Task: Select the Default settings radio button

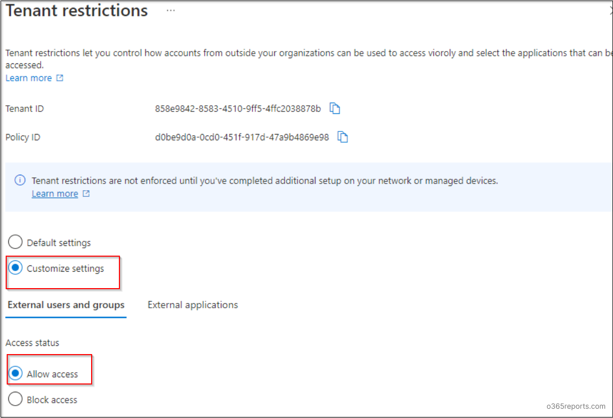Action: pyautogui.click(x=15, y=242)
